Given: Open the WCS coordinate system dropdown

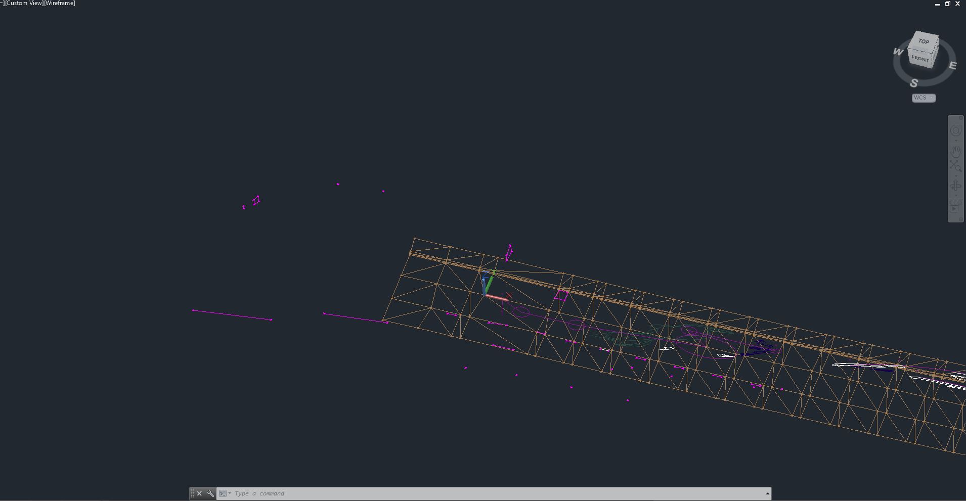Looking at the screenshot, I should coord(923,98).
